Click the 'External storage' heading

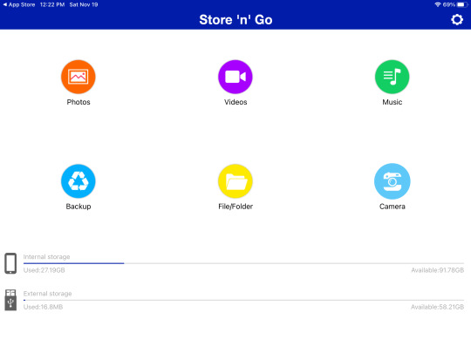[x=47, y=294]
